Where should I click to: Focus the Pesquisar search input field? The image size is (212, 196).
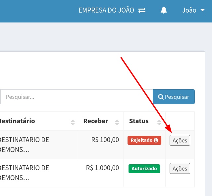click(76, 97)
